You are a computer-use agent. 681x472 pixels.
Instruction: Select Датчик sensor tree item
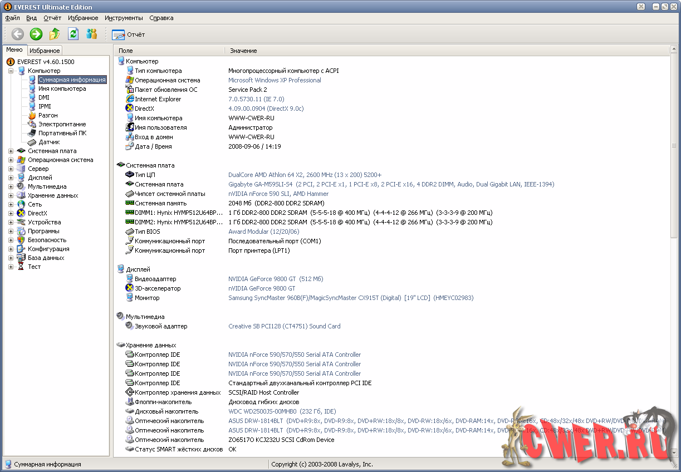tap(49, 142)
